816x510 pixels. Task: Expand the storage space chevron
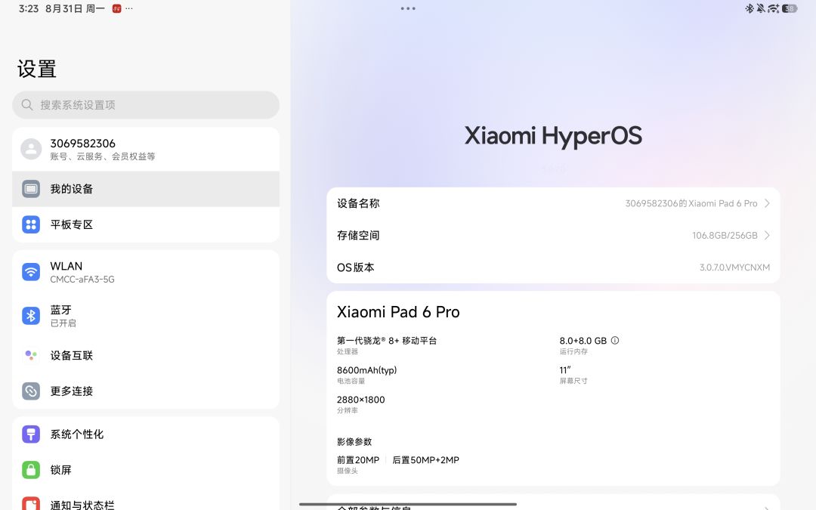point(767,235)
